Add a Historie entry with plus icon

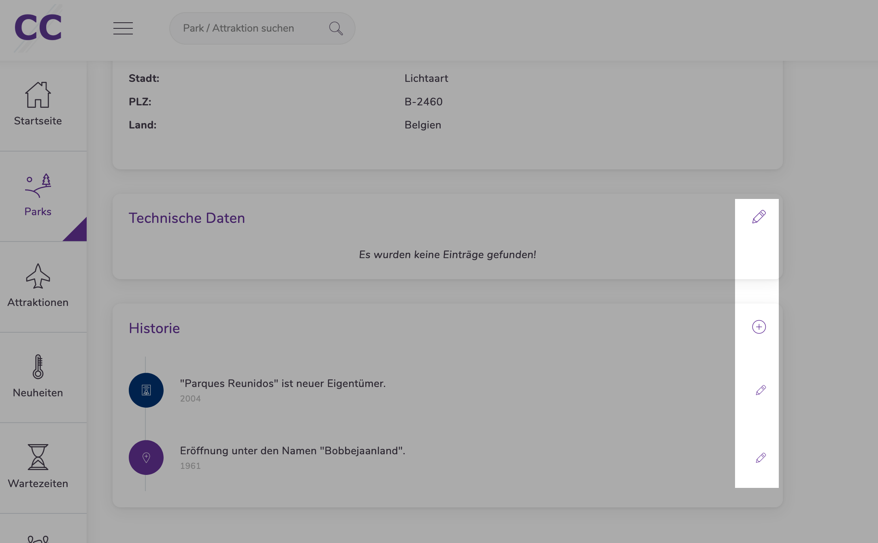tap(759, 327)
